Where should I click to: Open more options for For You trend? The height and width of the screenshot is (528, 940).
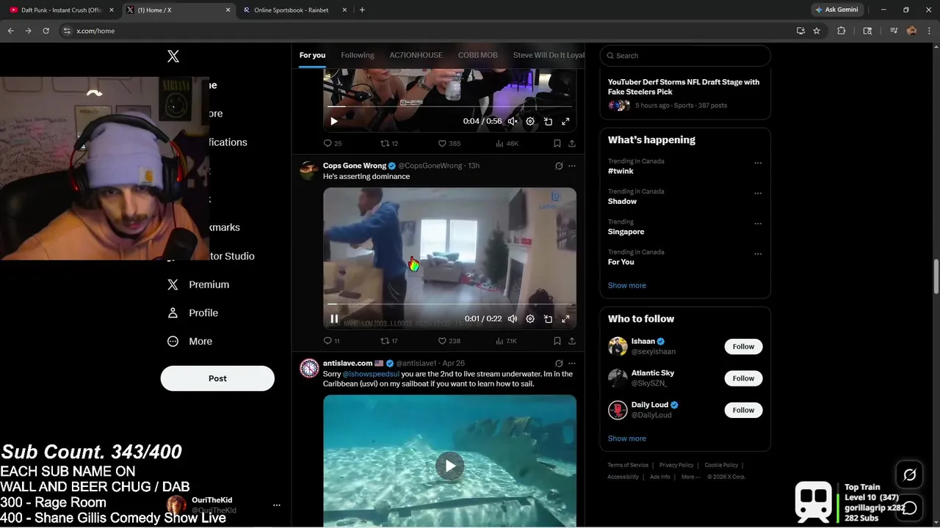758,254
